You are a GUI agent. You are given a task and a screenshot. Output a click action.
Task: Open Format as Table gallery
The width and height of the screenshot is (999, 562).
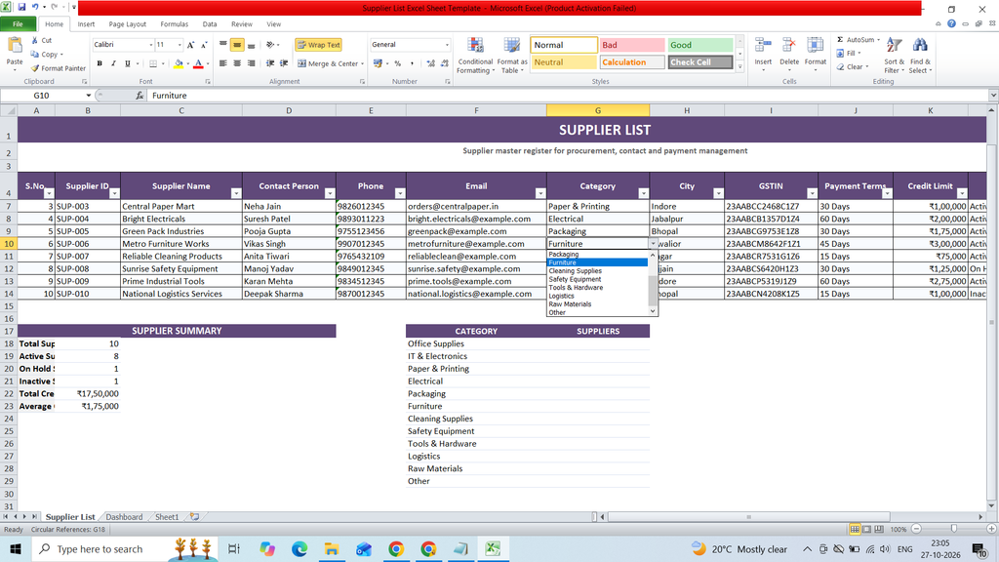(511, 56)
